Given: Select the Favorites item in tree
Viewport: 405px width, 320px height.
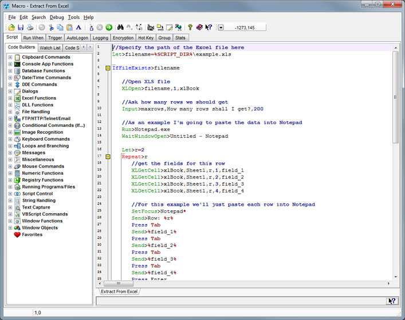Looking at the screenshot, I should [x=32, y=235].
